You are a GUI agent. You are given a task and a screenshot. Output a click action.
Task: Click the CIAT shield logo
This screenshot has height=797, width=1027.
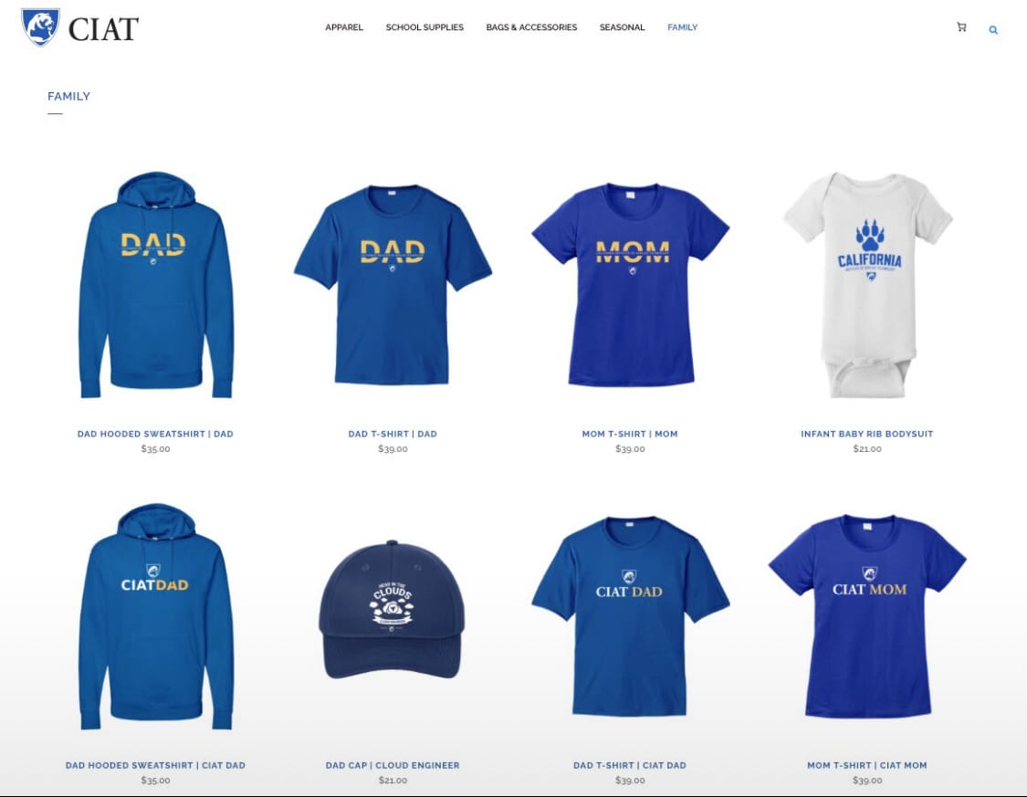pos(40,26)
